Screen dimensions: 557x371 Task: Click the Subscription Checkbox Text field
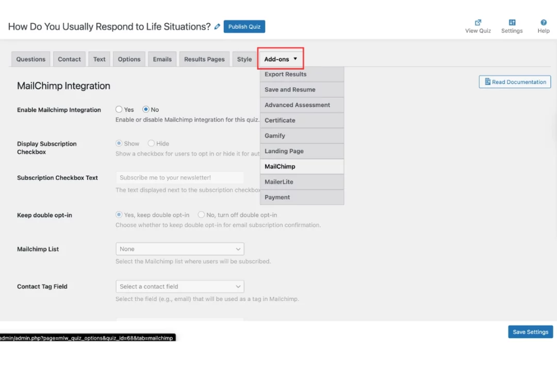[179, 177]
